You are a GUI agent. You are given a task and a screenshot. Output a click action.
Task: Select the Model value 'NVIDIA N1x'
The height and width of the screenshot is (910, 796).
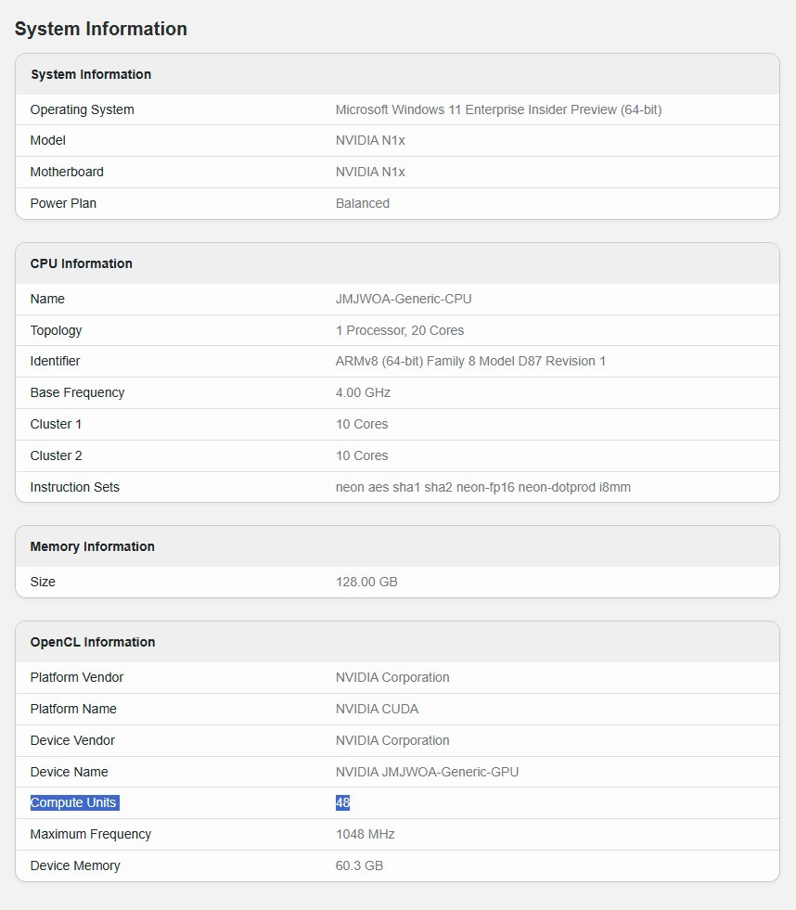(x=370, y=140)
